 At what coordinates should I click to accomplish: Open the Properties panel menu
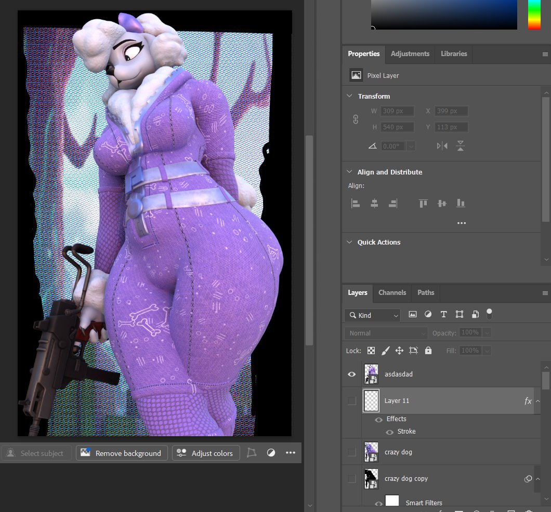click(x=545, y=55)
